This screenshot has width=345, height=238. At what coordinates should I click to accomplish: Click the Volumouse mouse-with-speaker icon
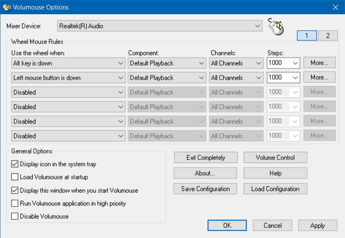coord(276,27)
